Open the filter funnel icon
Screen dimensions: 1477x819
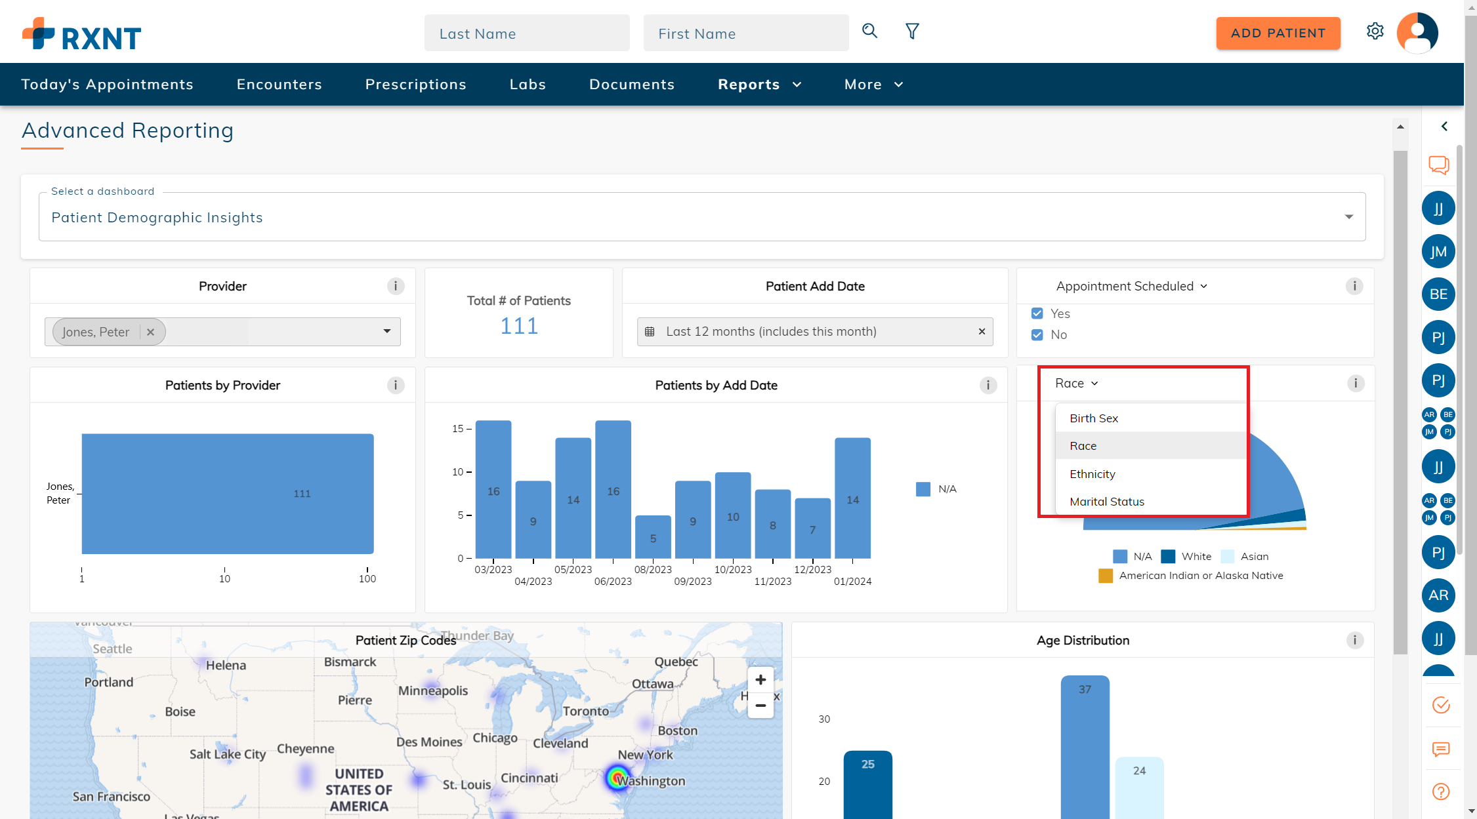(x=912, y=31)
